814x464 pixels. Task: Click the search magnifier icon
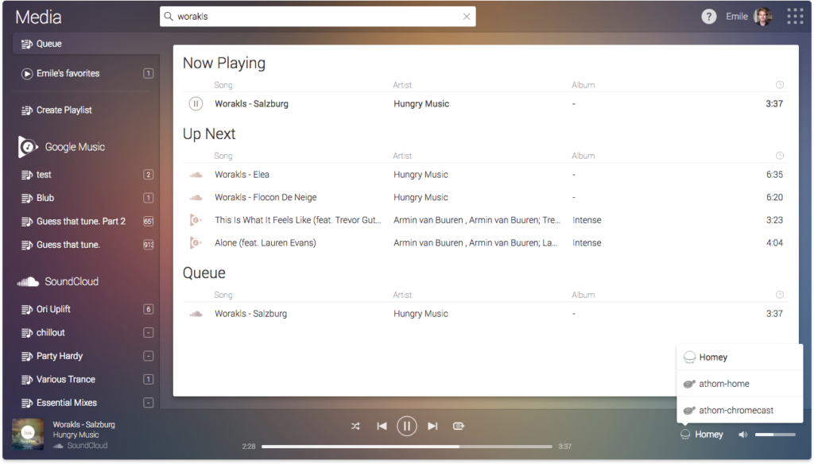click(169, 17)
